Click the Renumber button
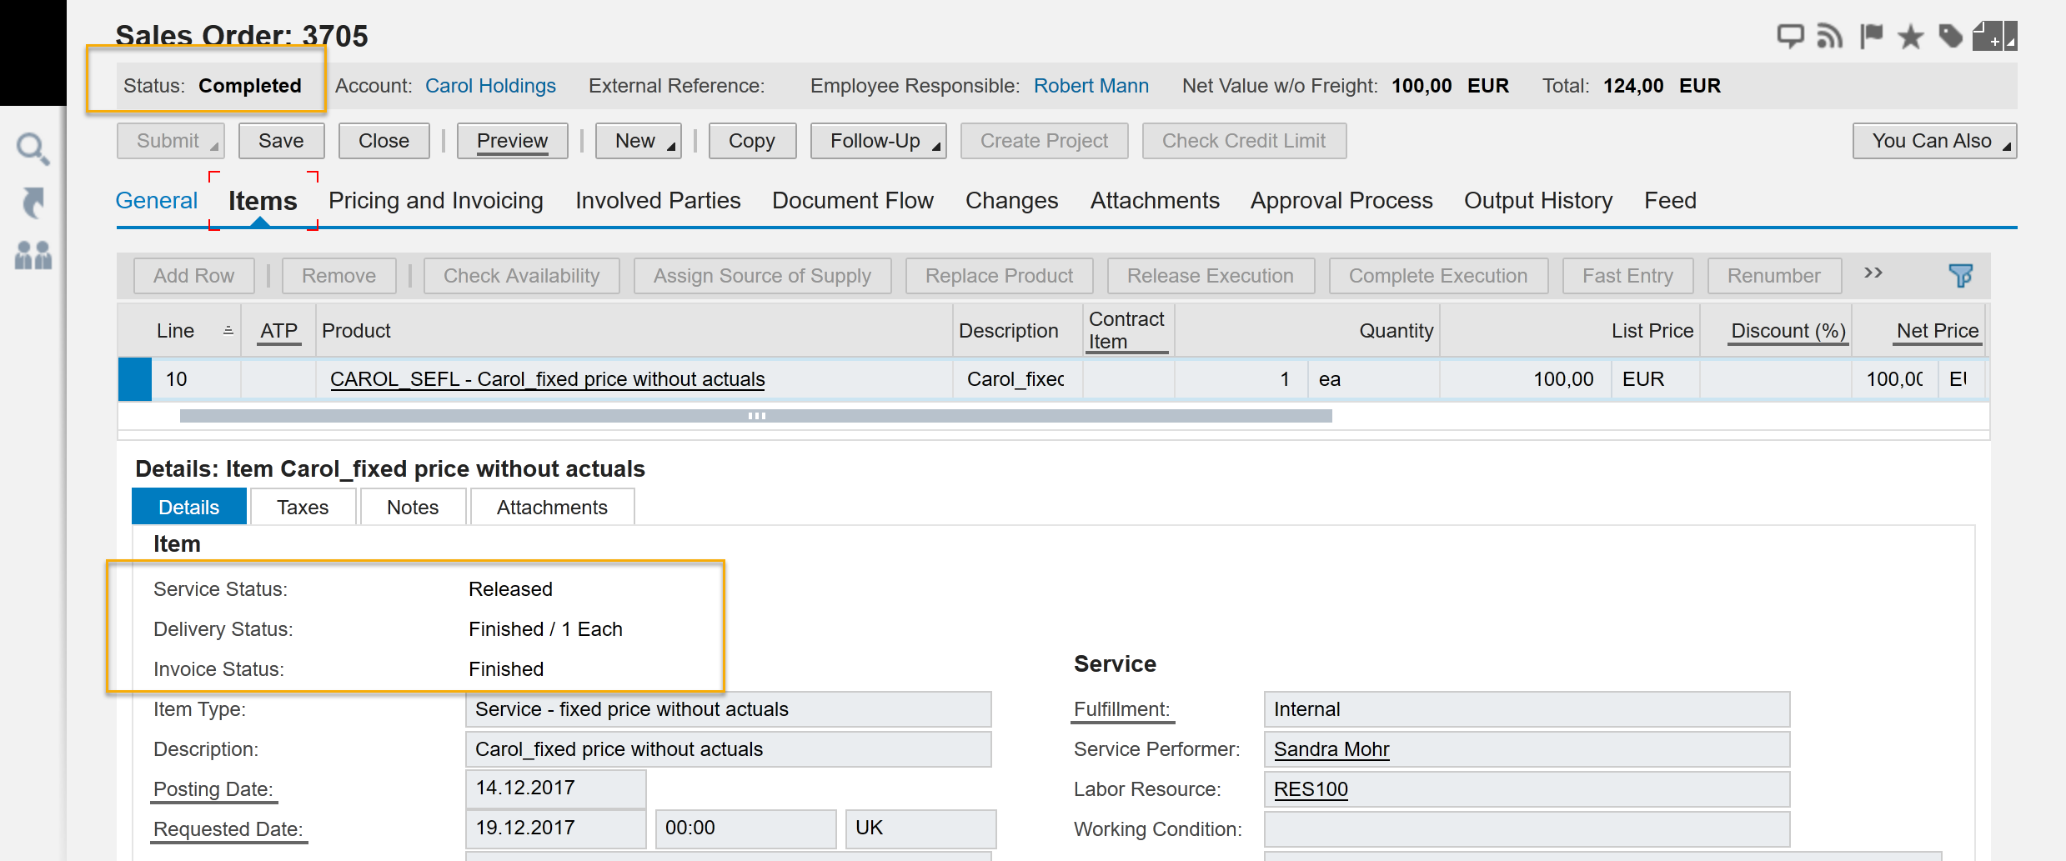Viewport: 2066px width, 861px height. pos(1774,276)
